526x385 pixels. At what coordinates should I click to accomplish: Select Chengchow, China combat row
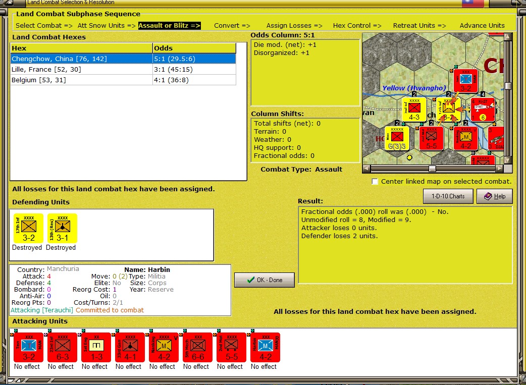pyautogui.click(x=123, y=59)
